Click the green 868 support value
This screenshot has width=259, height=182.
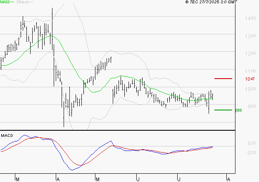click(x=238, y=110)
